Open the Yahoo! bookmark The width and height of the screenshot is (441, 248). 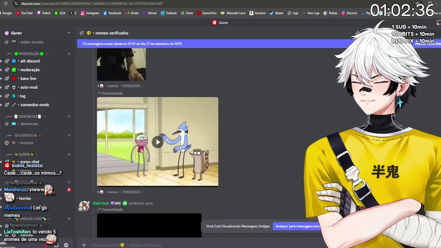tap(149, 13)
